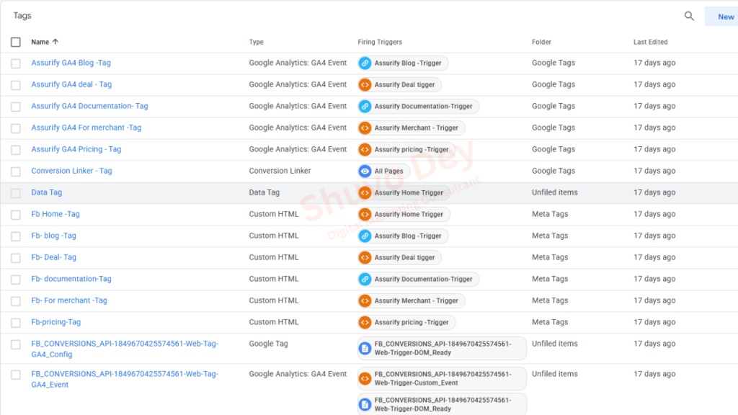Select the Fb- blog -Tag checkbox

16,236
